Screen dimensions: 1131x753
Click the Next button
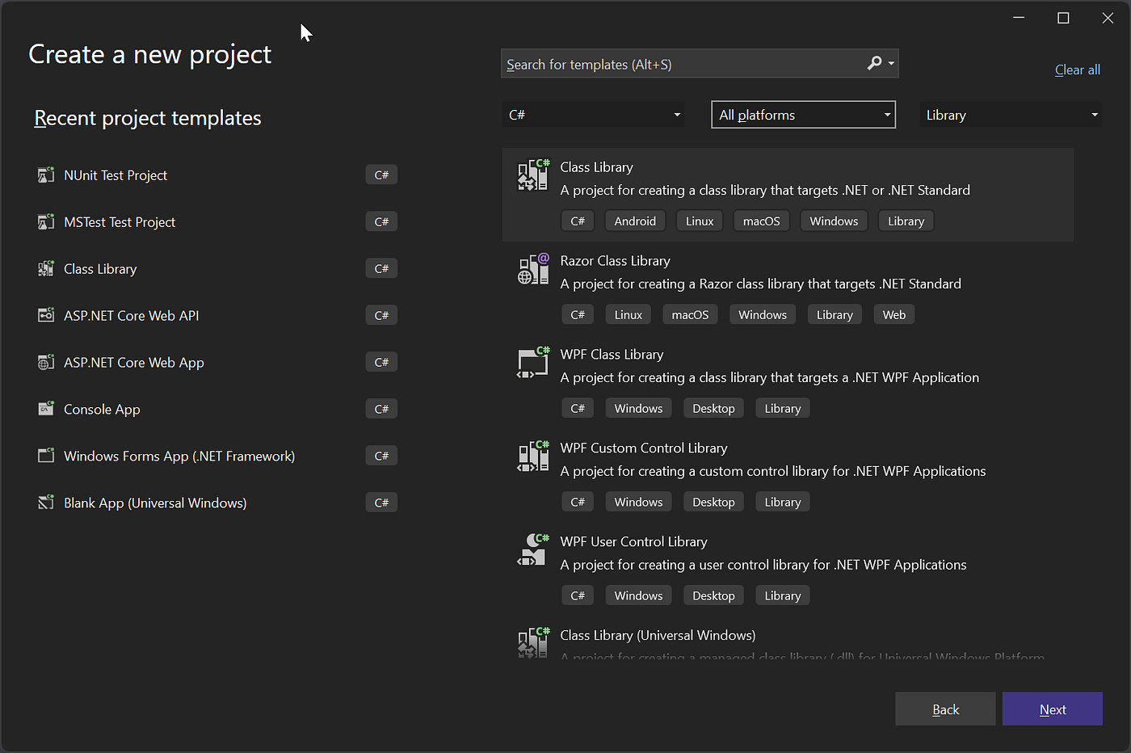pos(1053,709)
